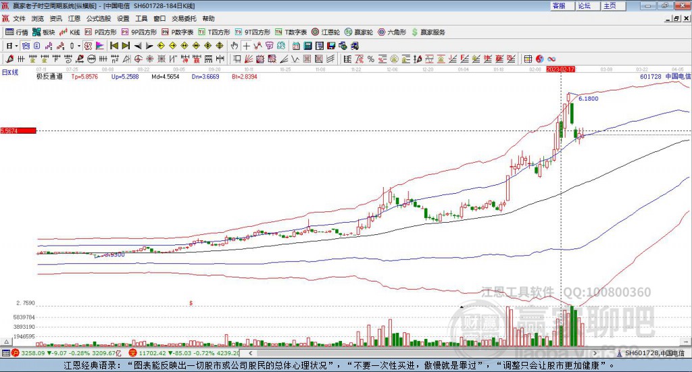Click the colorful triangle flag icon

tap(100, 46)
